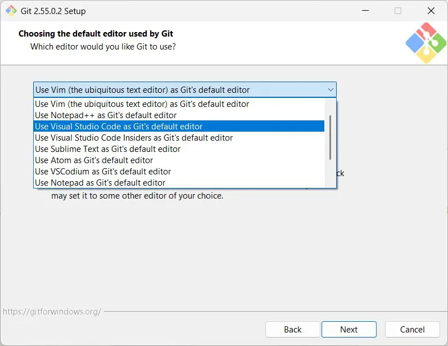Select Visual Studio Code Insiders option
The image size is (448, 346).
pos(179,138)
